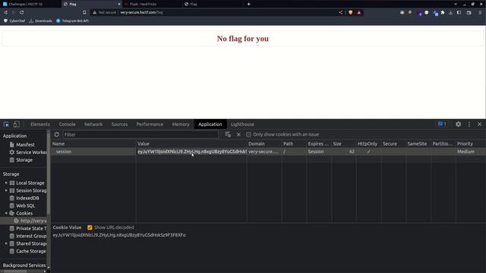
Task: Open Brave Rewards triangle icon
Action: pos(359,12)
